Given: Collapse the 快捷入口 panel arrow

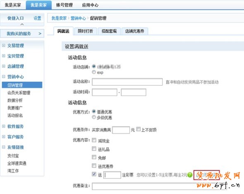Looking at the screenshot, I should coord(22,24).
